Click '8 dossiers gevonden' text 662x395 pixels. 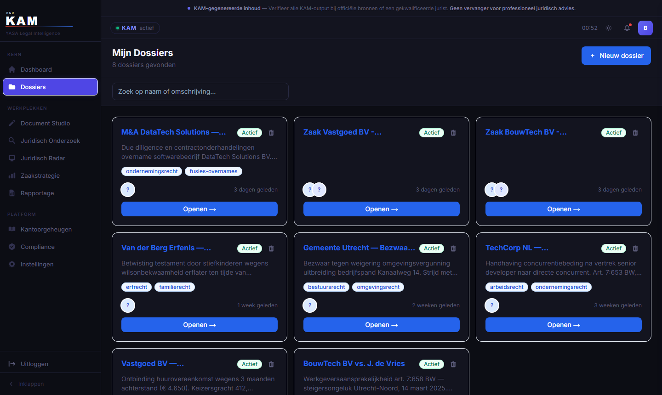coord(144,65)
